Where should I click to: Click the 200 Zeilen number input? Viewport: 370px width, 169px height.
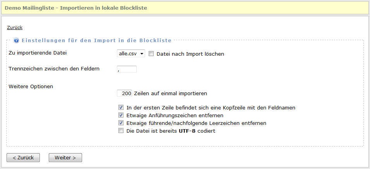pos(125,93)
